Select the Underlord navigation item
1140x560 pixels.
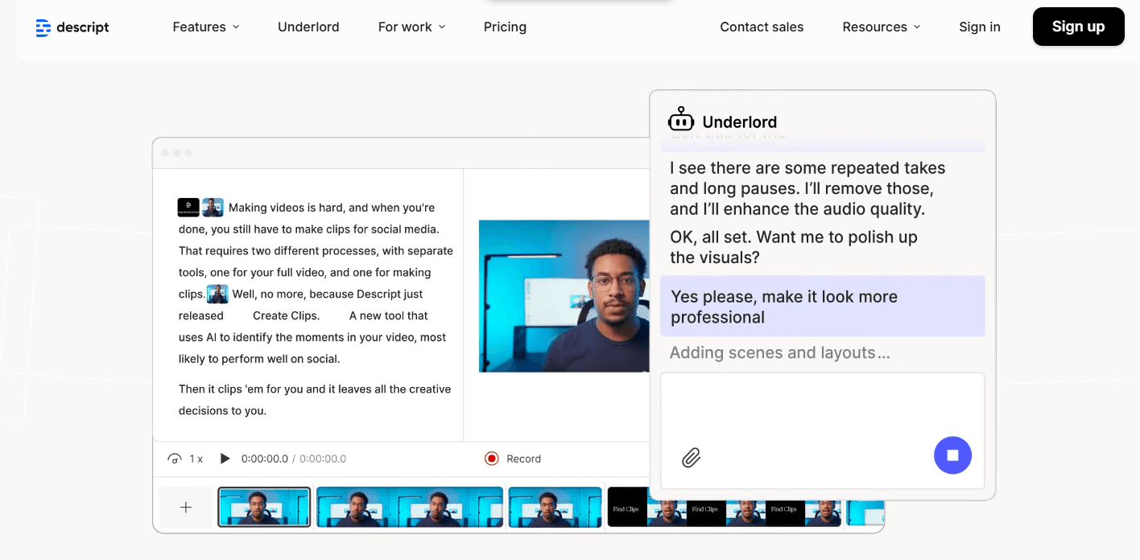tap(308, 27)
